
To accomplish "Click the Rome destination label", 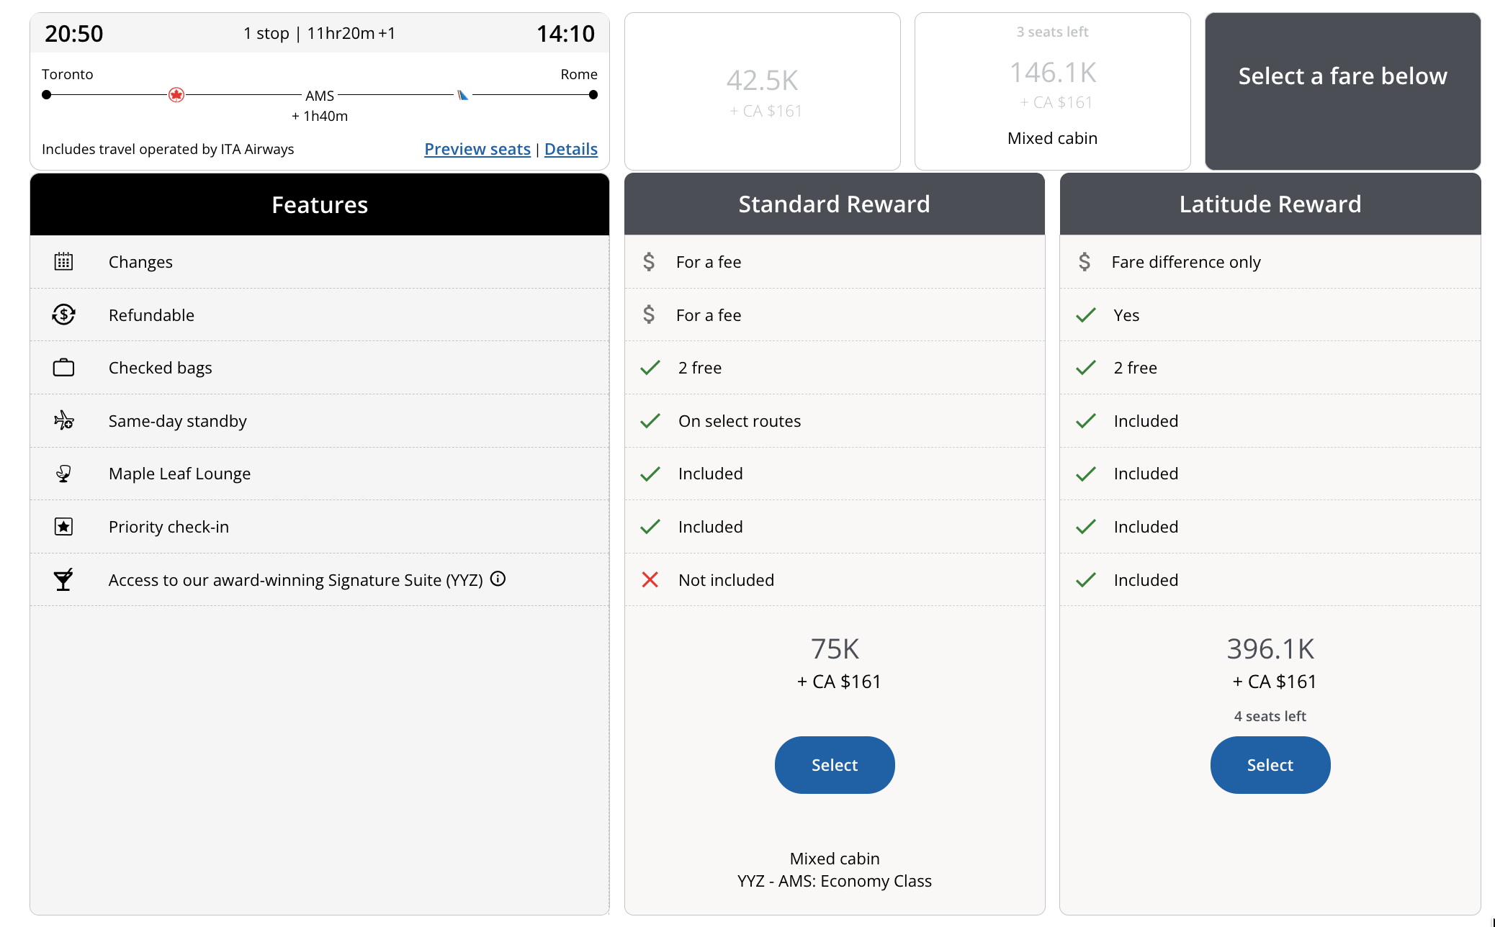I will (579, 74).
